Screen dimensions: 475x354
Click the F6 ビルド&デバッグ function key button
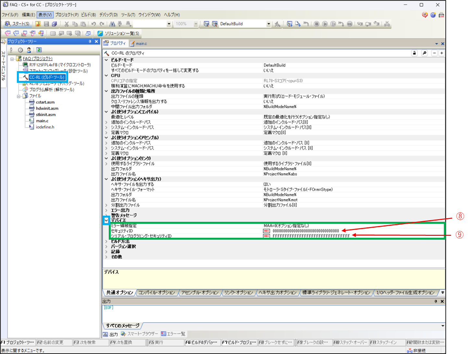[x=203, y=342]
